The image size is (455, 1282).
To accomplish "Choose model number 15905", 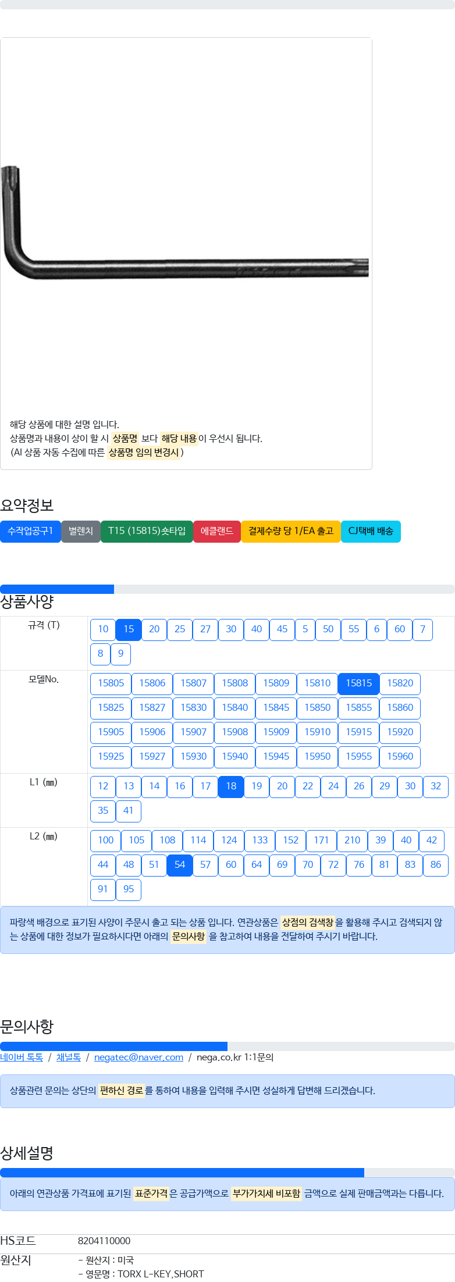I will pyautogui.click(x=111, y=732).
